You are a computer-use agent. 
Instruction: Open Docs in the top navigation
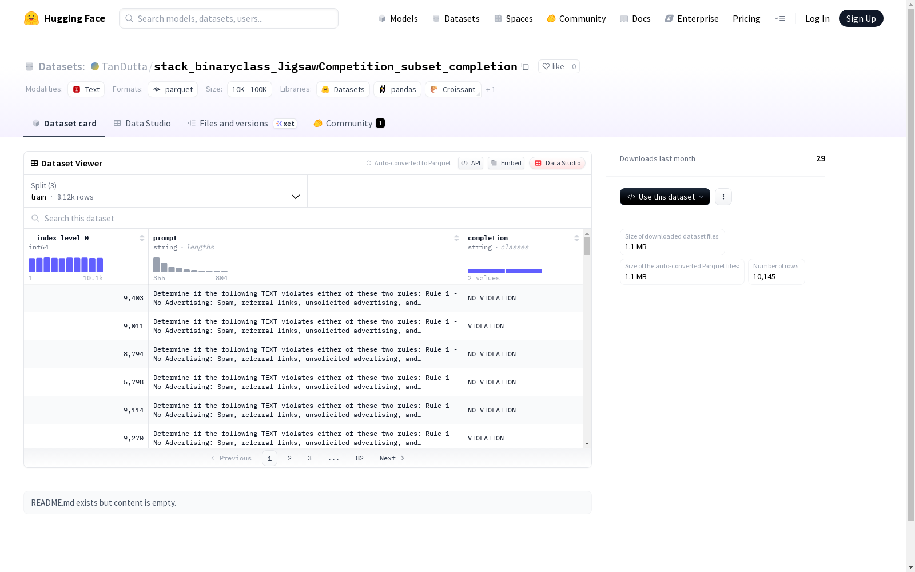pyautogui.click(x=635, y=18)
